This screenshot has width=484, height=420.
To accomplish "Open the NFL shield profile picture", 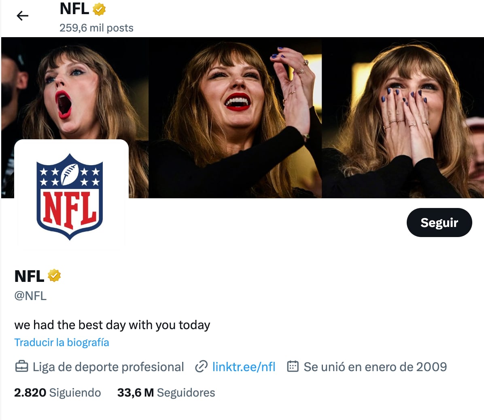I will pyautogui.click(x=70, y=196).
